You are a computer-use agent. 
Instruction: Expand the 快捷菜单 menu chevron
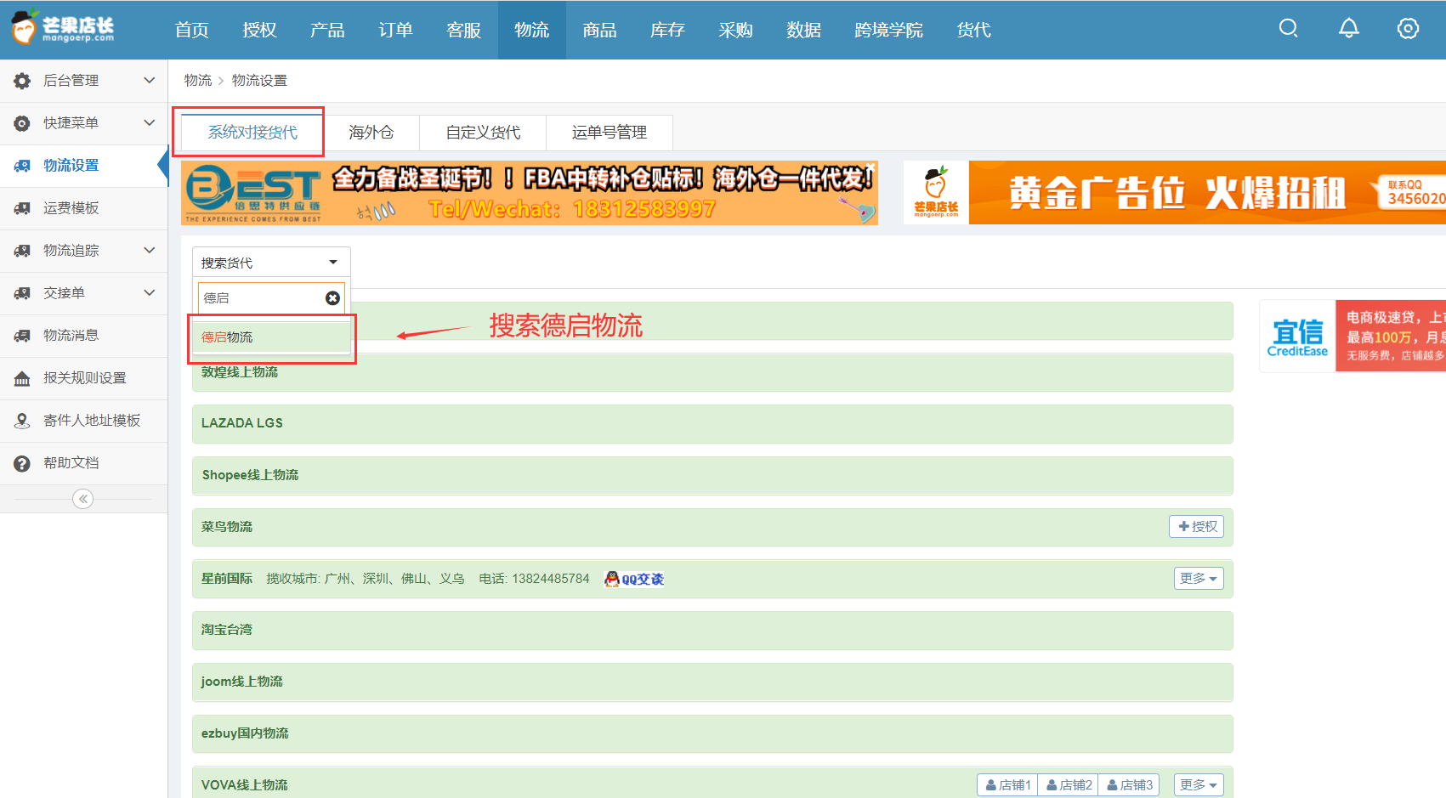pos(150,122)
